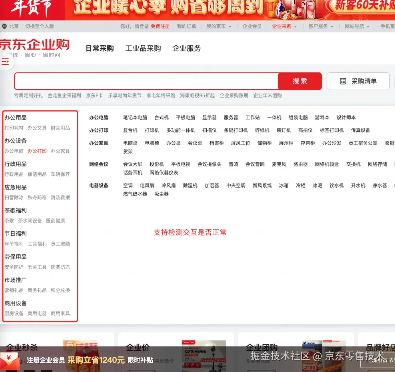Click hot search 企业采购账期
The width and height of the screenshot is (395, 372).
click(x=234, y=96)
